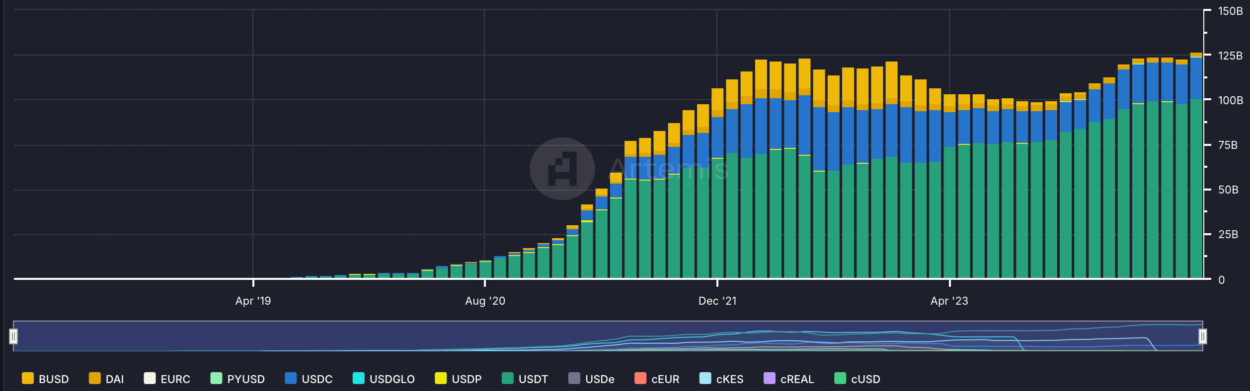The width and height of the screenshot is (1250, 391).
Task: Click the left range navigator handle
Action: click(13, 336)
